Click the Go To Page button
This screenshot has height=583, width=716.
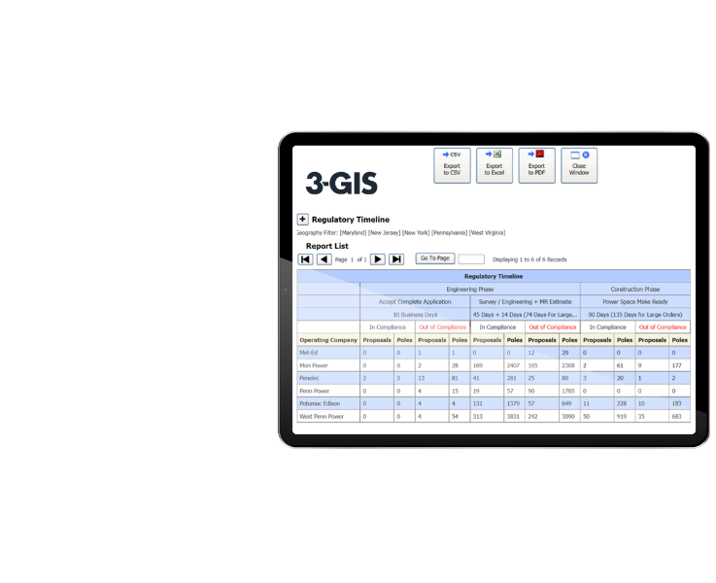(x=434, y=258)
